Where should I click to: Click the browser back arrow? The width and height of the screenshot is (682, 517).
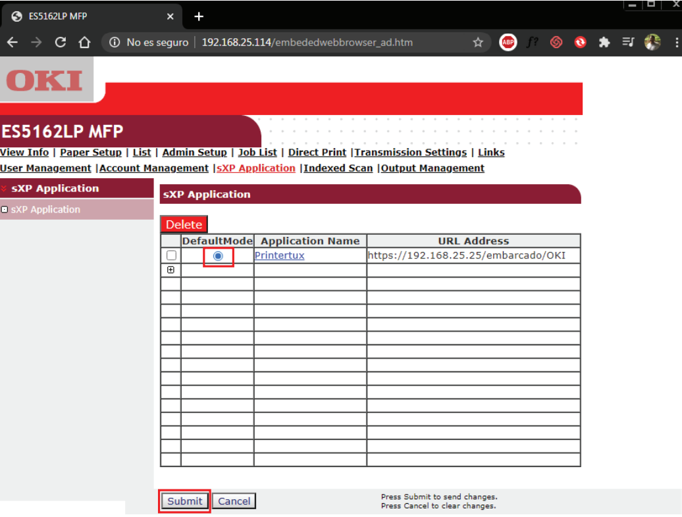coord(13,42)
